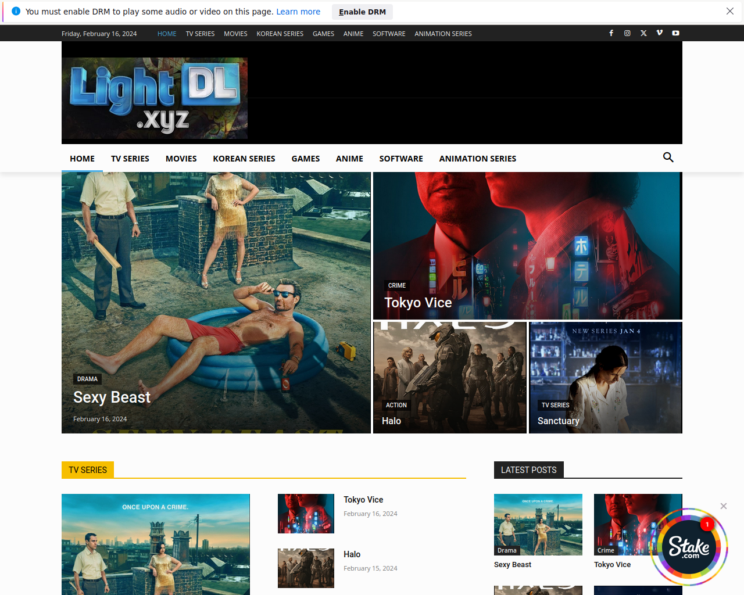
Task: Open KOREAN SERIES in the main navigation
Action: pyautogui.click(x=244, y=159)
